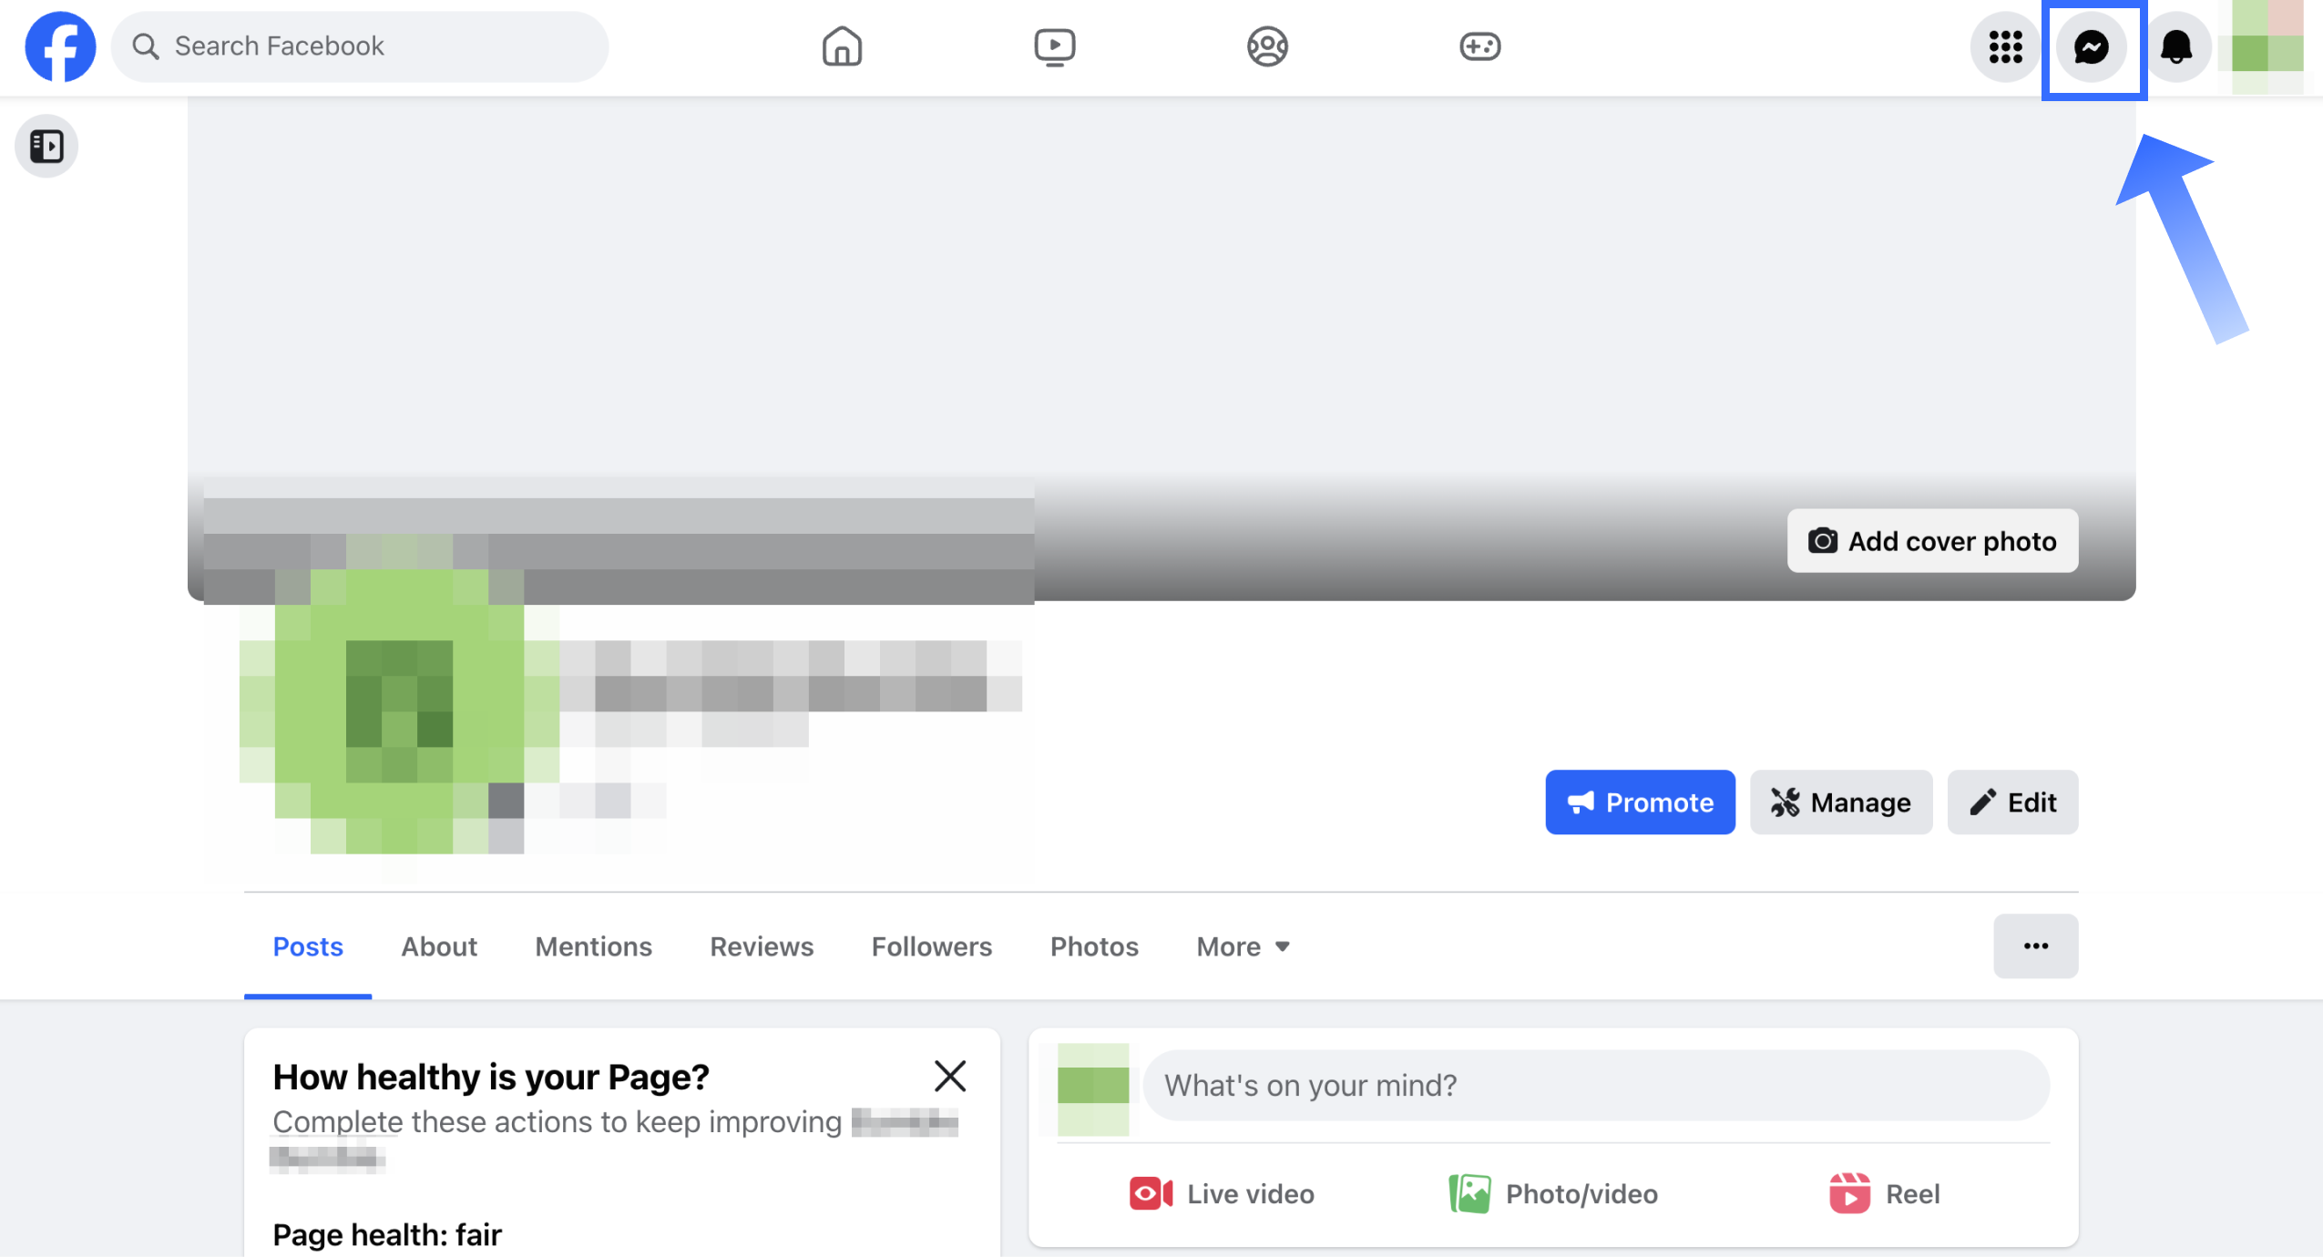Click the Add cover photo button
This screenshot has height=1257, width=2323.
point(1932,541)
